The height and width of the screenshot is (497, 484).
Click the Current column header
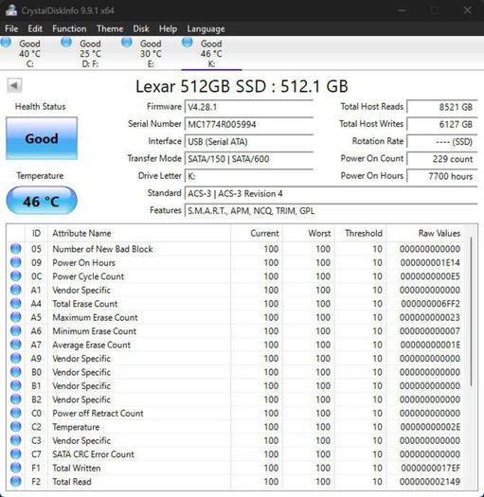point(257,233)
